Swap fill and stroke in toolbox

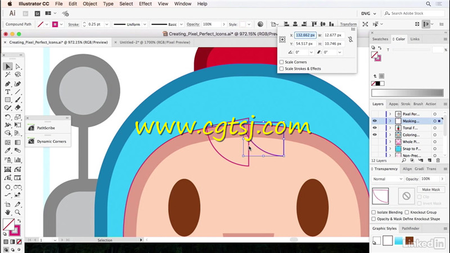(19, 221)
